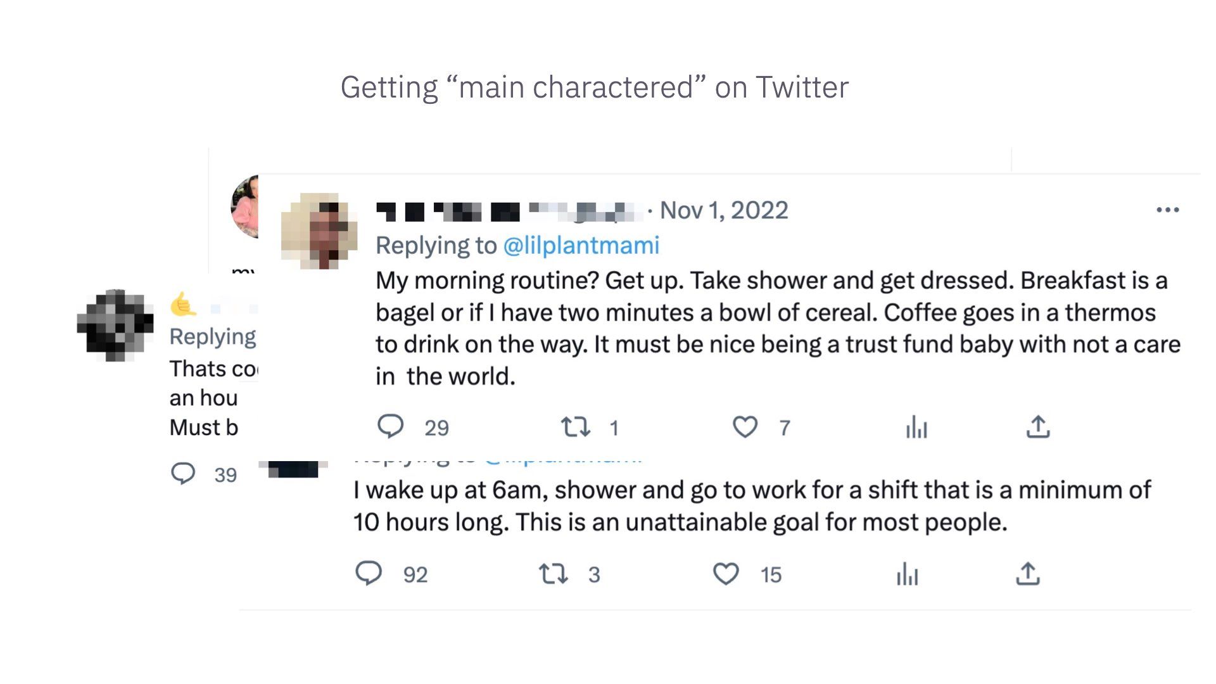
Task: Reply to the 6am wake up tweet
Action: [x=369, y=573]
